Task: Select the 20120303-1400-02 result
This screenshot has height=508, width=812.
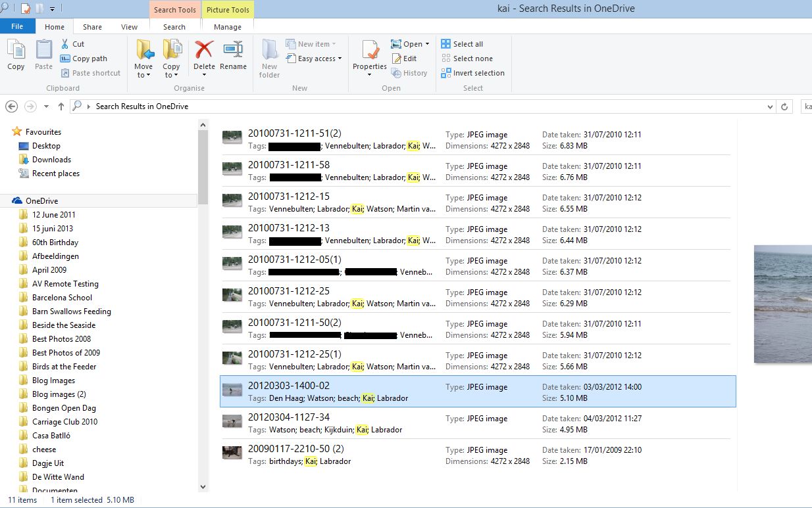Action: tap(478, 392)
